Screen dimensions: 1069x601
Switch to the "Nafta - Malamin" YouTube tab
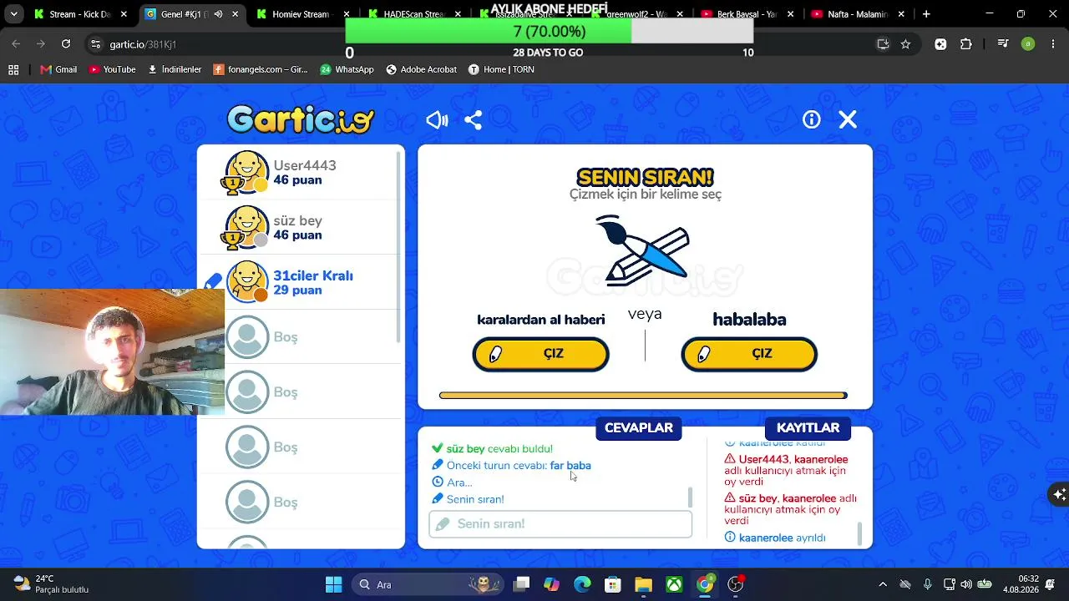tap(857, 14)
